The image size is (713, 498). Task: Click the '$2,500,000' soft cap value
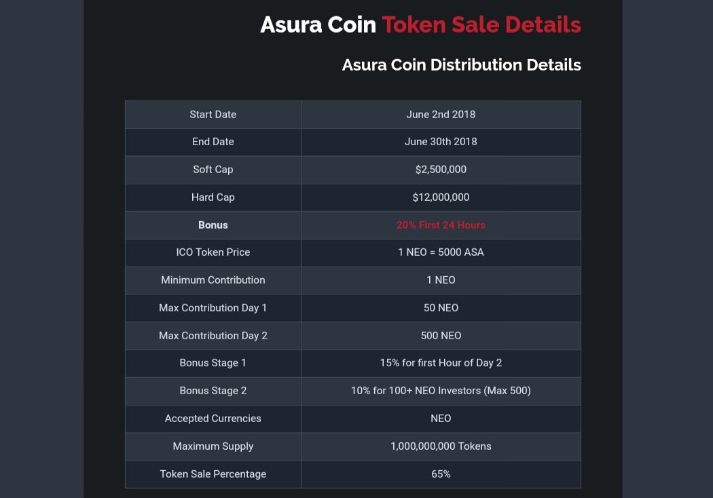tap(441, 170)
